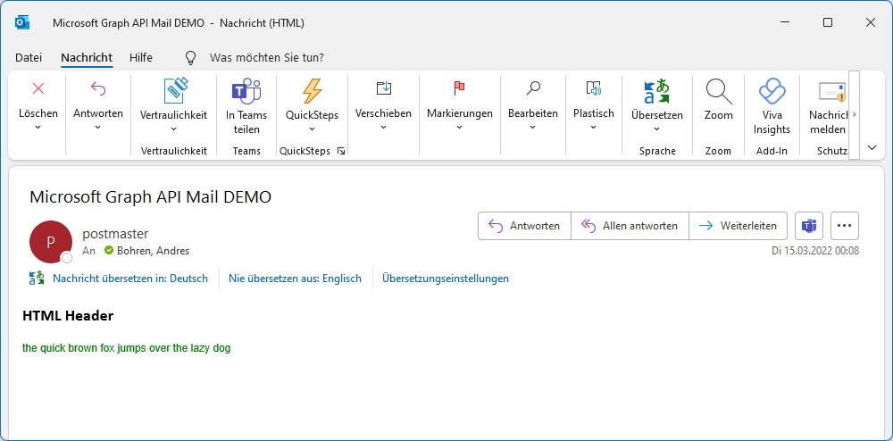
Task: Open the Vertraulichkeit label icon
Action: (x=175, y=91)
